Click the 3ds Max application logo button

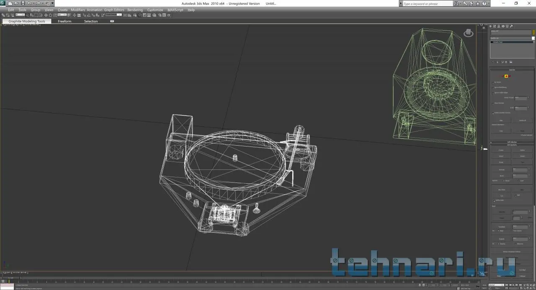click(3, 3)
